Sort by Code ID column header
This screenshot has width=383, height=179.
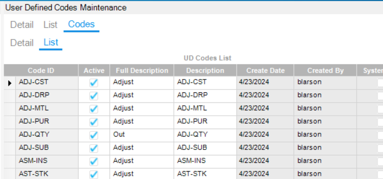pyautogui.click(x=41, y=71)
